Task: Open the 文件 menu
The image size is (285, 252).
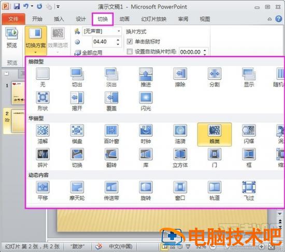Action: pyautogui.click(x=13, y=19)
